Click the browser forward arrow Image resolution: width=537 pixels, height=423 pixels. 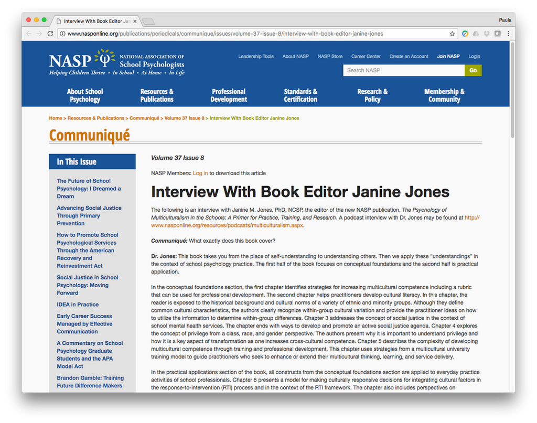pos(39,34)
